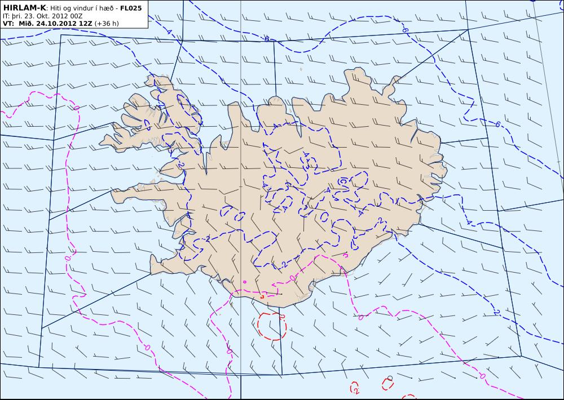Screen dimensions: 564x400
Task: Click the 'VT: Mið. 24.10.2012 12Z' valid time
Action: click(47, 24)
